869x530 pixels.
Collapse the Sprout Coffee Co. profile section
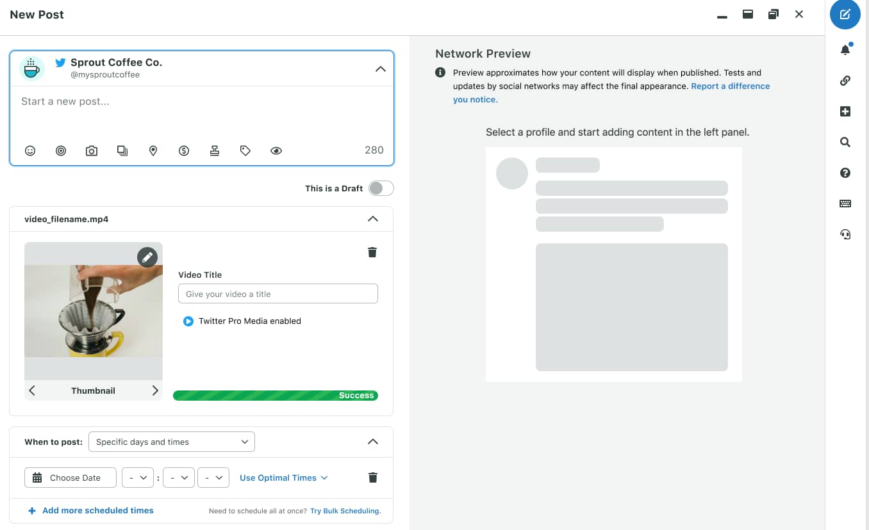click(x=381, y=68)
